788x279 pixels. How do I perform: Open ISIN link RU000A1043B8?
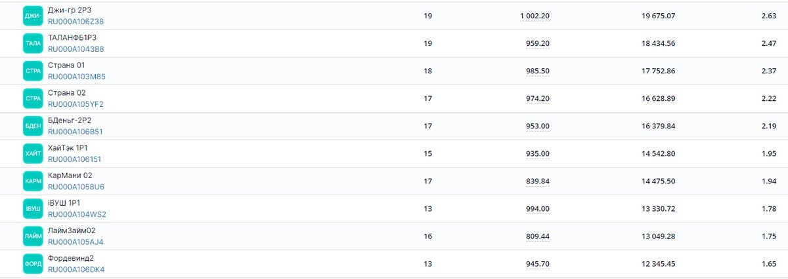click(x=76, y=49)
